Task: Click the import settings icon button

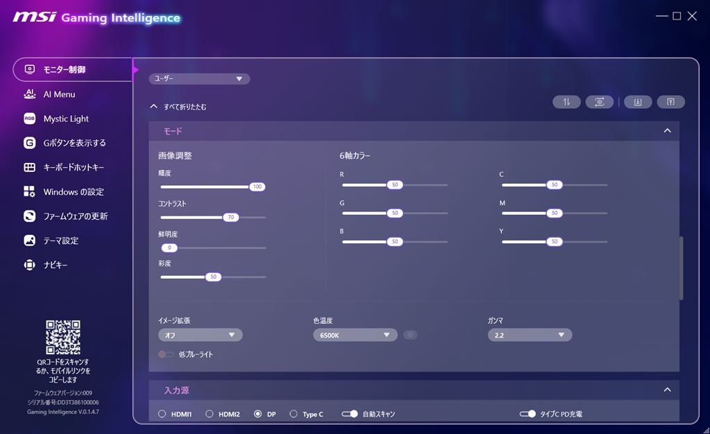Action: click(x=638, y=102)
